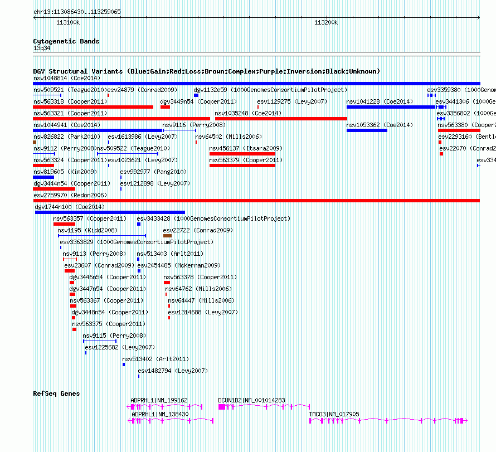Click the nsv563321 (Cooper2011) label
Image resolution: width=496 pixels, height=452 pixels.
(70, 113)
